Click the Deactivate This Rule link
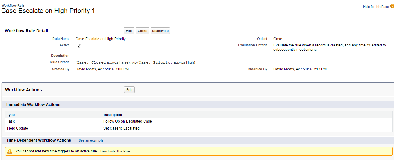 (115, 151)
